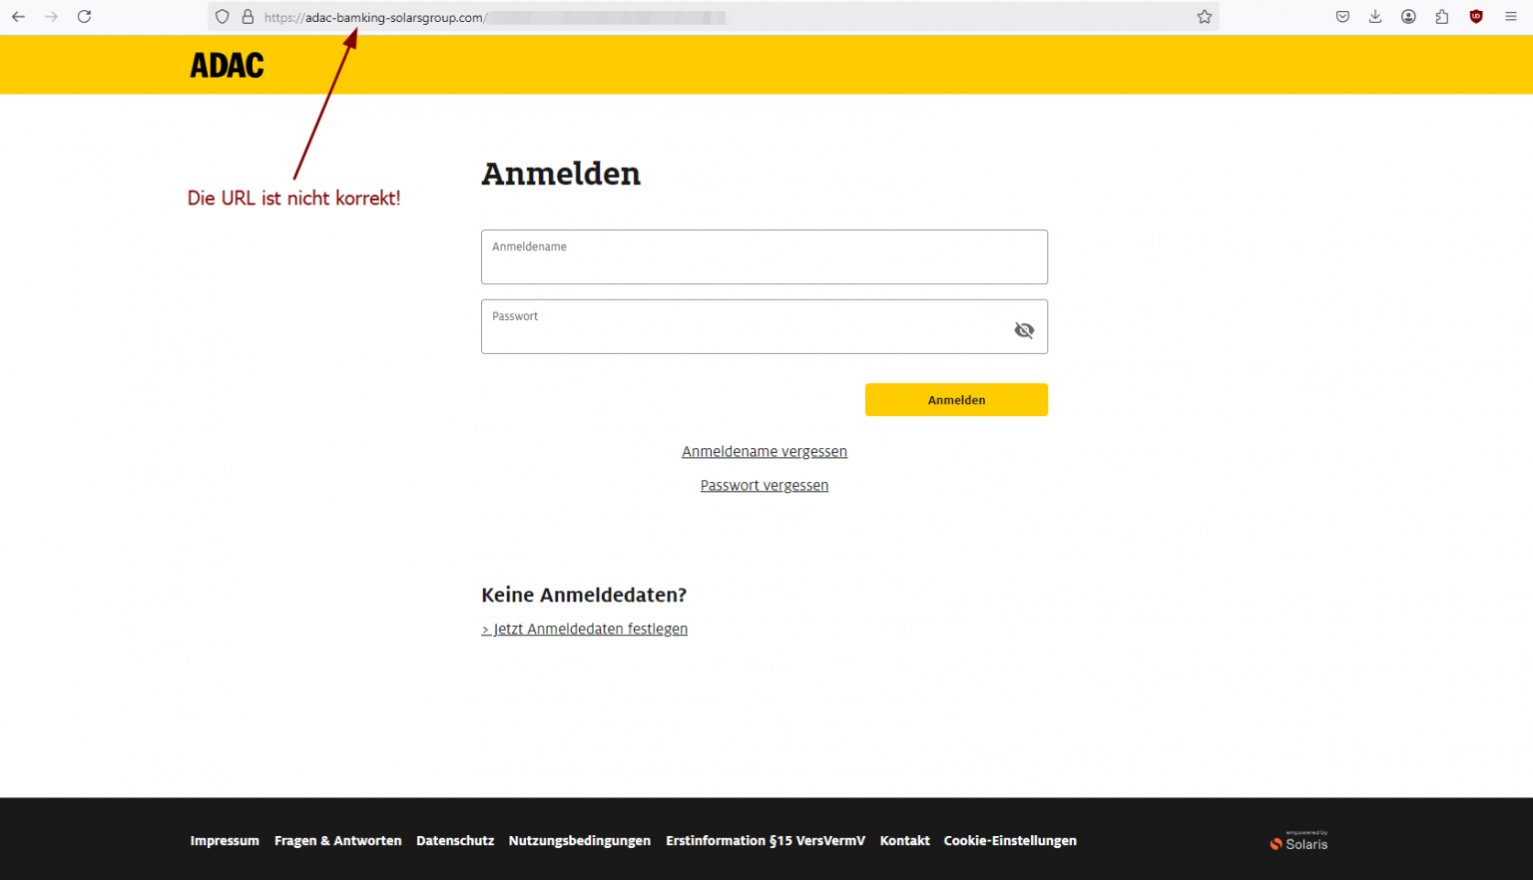Open Fragen & Antworten in the footer
This screenshot has height=880, width=1533.
tap(337, 840)
